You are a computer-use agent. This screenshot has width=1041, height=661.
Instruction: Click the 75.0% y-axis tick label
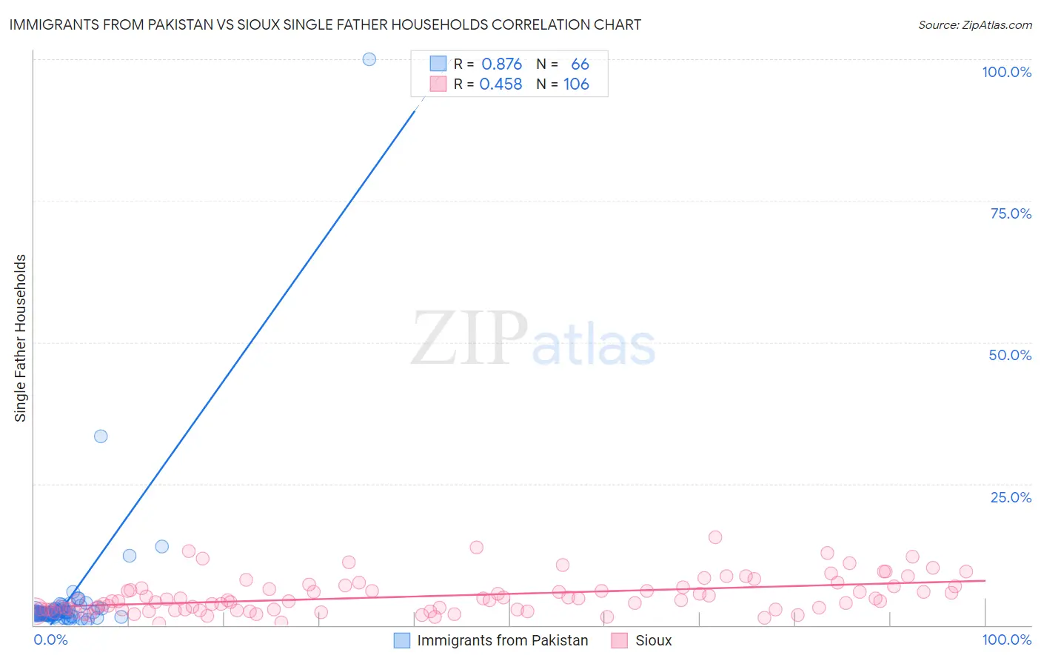(x=1011, y=213)
